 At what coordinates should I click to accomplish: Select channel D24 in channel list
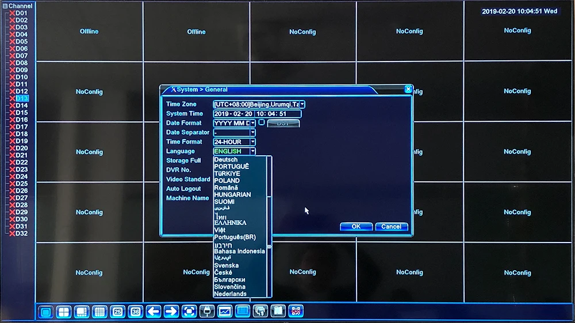click(21, 176)
